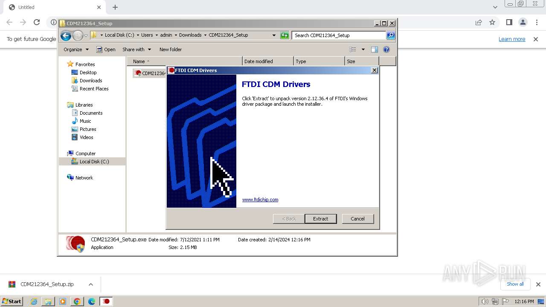Screen dimensions: 546x307
Task: Click Cancel in FTDI CDM Drivers dialog
Action: point(357,219)
